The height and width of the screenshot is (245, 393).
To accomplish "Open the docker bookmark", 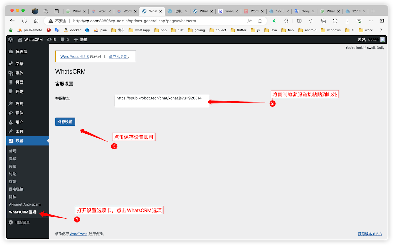I will 72,30.
